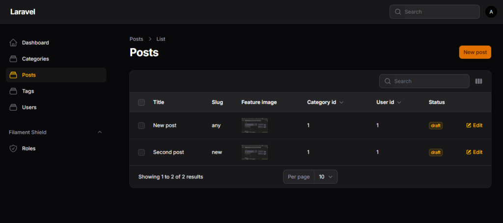Collapse the Filament Shield group

(100, 132)
